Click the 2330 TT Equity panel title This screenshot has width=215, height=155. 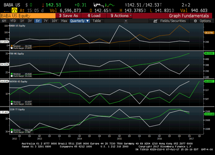coord(17,110)
